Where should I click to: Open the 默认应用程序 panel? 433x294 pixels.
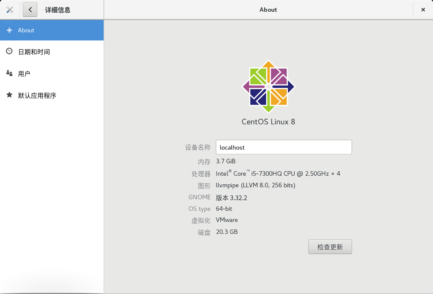click(x=52, y=95)
